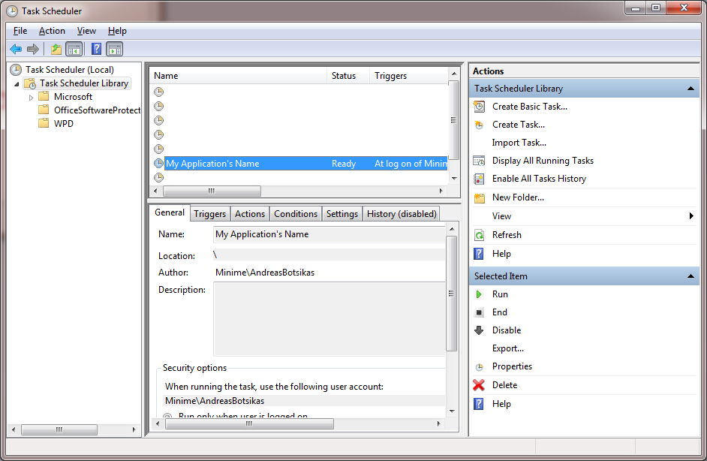The height and width of the screenshot is (461, 707).
Task: Click the green Run arrow icon
Action: (x=479, y=294)
